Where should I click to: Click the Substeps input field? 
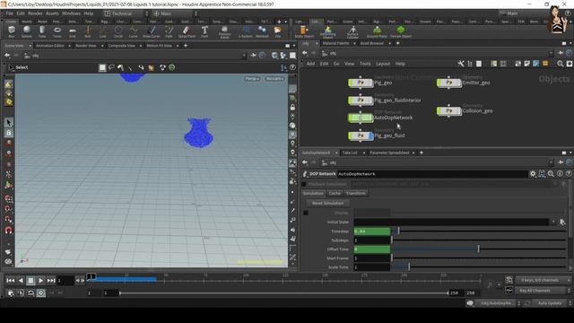[x=372, y=240]
